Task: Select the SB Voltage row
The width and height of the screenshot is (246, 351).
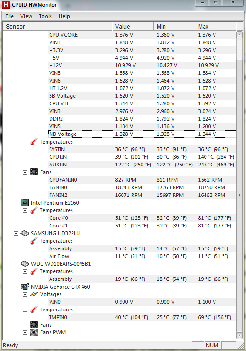Action: 142,96
